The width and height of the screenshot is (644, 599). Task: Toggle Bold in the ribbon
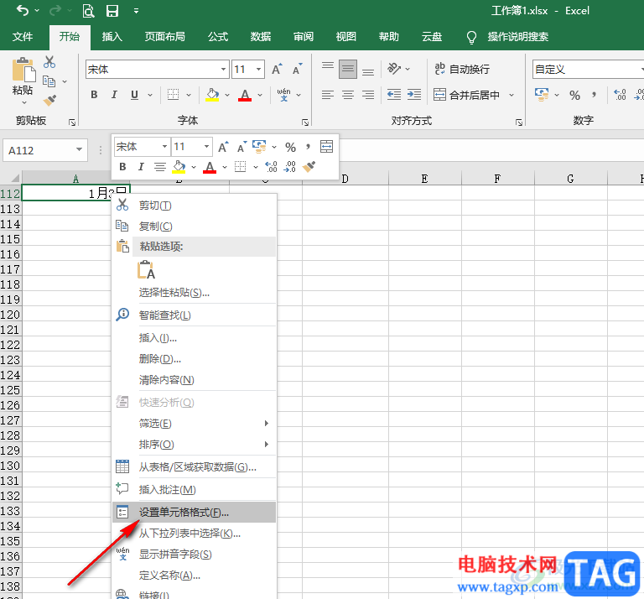tap(94, 95)
